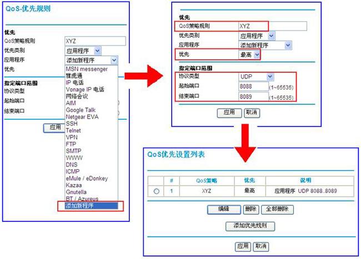361x259 pixels.
Task: Open 优先类别 应用程序 dropdown in top-right panel
Action: tap(257, 36)
